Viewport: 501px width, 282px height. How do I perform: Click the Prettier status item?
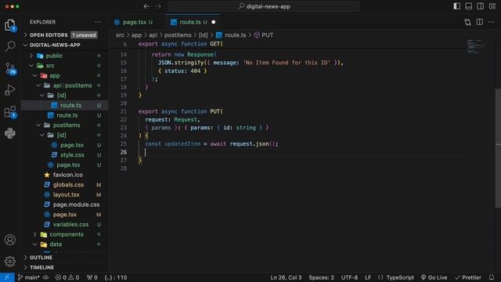point(468,277)
